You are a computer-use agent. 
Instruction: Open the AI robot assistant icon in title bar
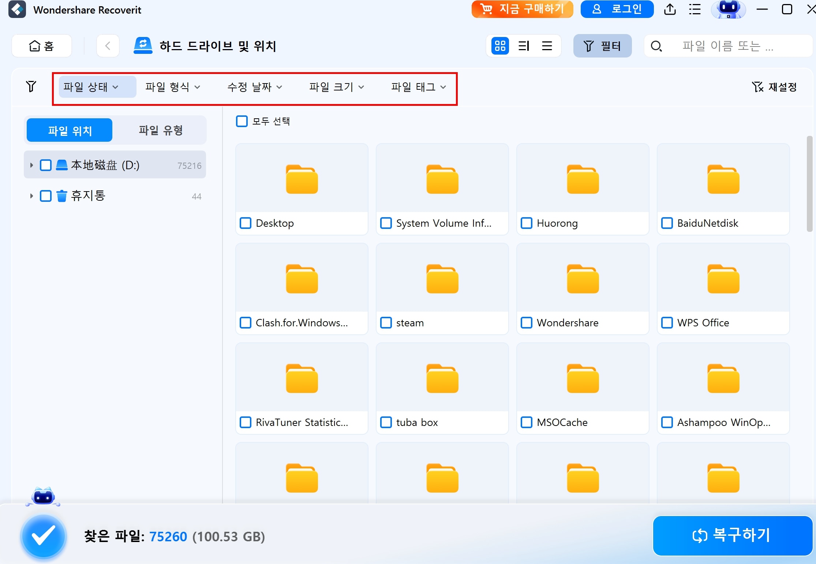coord(728,10)
